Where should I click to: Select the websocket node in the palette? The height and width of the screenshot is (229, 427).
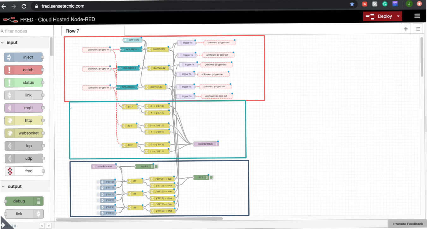pos(24,133)
